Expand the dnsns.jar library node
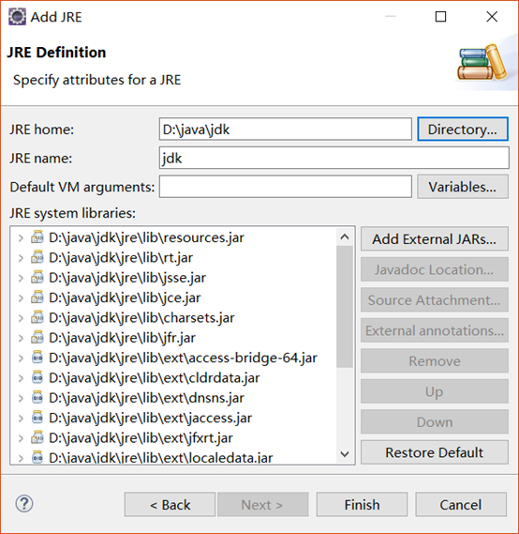519x534 pixels. point(21,398)
